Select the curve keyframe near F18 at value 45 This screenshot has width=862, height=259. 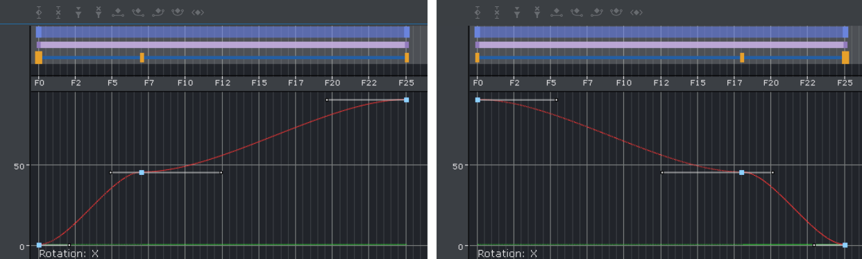[742, 172]
